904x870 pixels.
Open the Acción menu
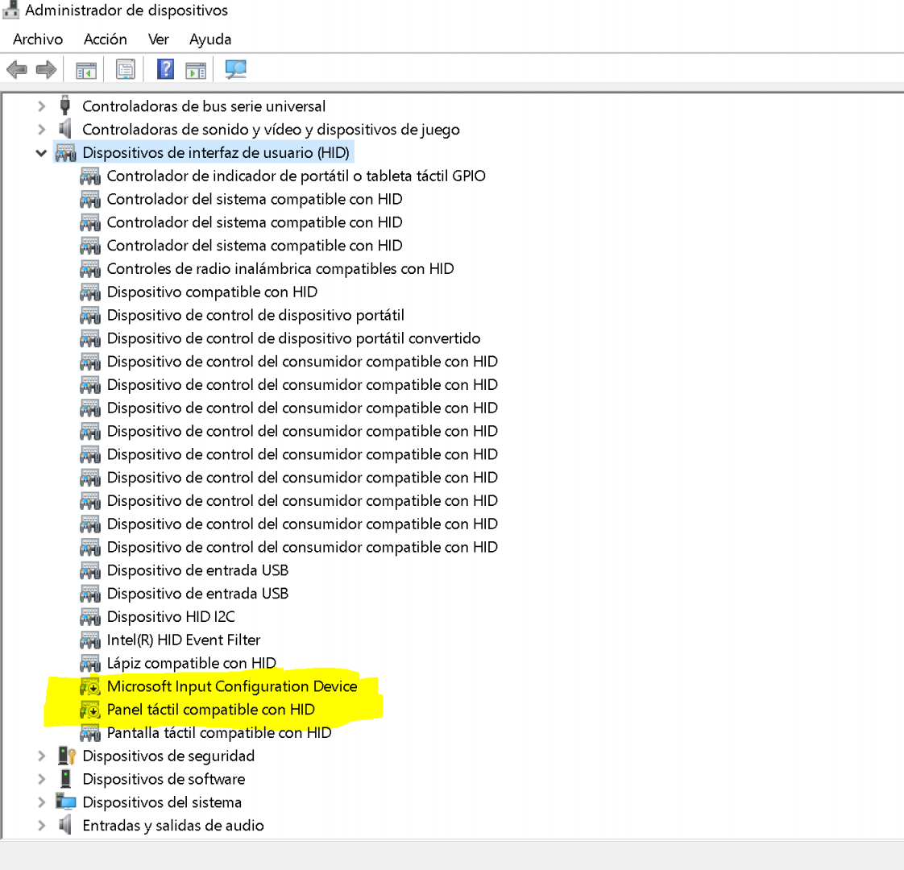[106, 39]
